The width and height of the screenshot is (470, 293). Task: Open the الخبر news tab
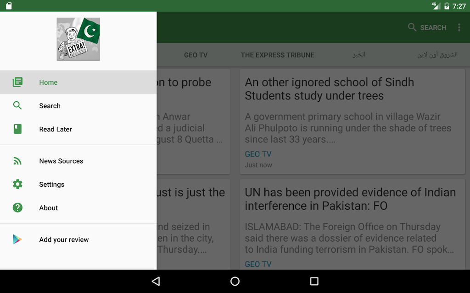click(359, 55)
